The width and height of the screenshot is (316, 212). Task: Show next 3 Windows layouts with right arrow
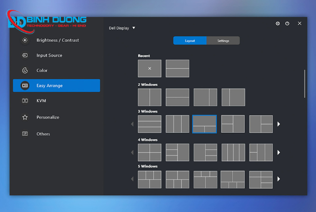point(279,124)
